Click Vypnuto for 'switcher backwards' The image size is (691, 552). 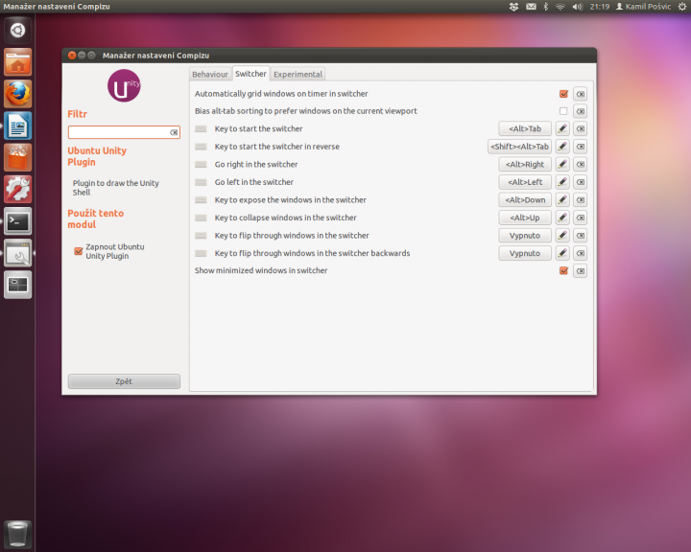tap(525, 253)
